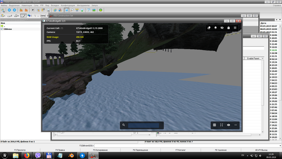This screenshot has width=282, height=159.
Task: Click the layers icon in viewport overlay
Action: (x=216, y=28)
